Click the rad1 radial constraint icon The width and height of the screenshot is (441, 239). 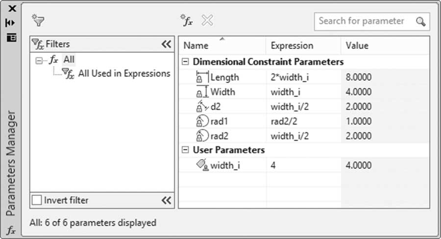click(202, 121)
